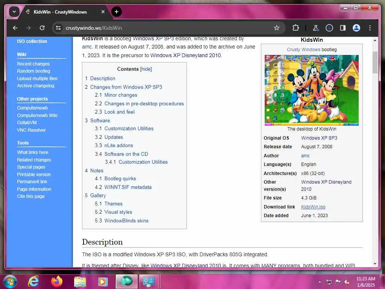Open the KidsWin desktop screenshot thumbnail
Image resolution: width=385 pixels, height=289 pixels.
point(312,90)
